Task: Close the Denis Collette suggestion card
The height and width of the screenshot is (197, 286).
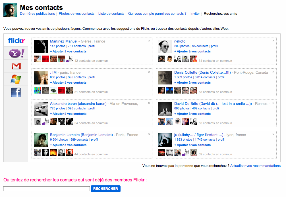Action: [x=273, y=72]
